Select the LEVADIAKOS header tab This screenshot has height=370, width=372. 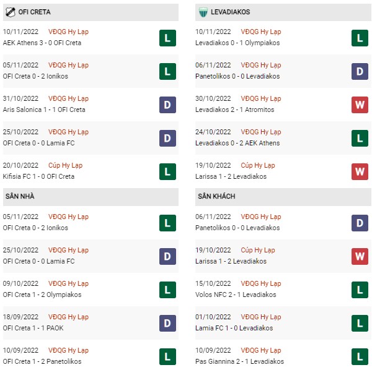pos(283,12)
